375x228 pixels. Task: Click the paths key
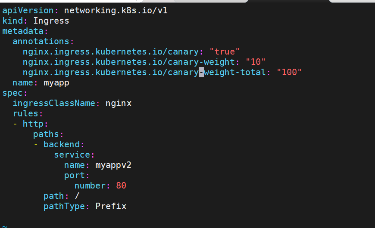46,134
